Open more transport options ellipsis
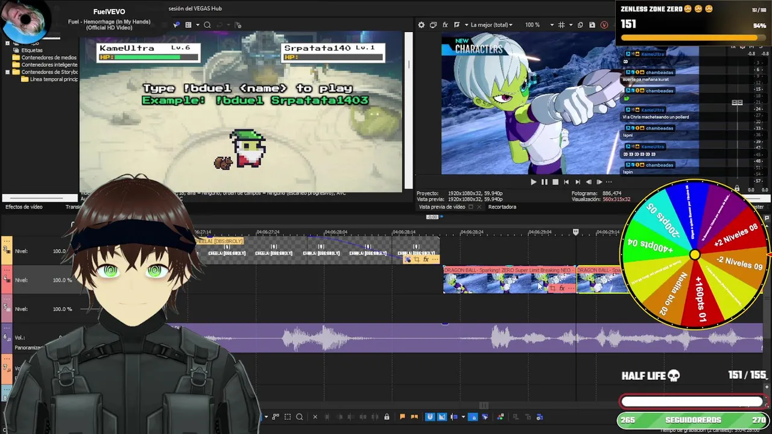This screenshot has width=772, height=434. 609,181
